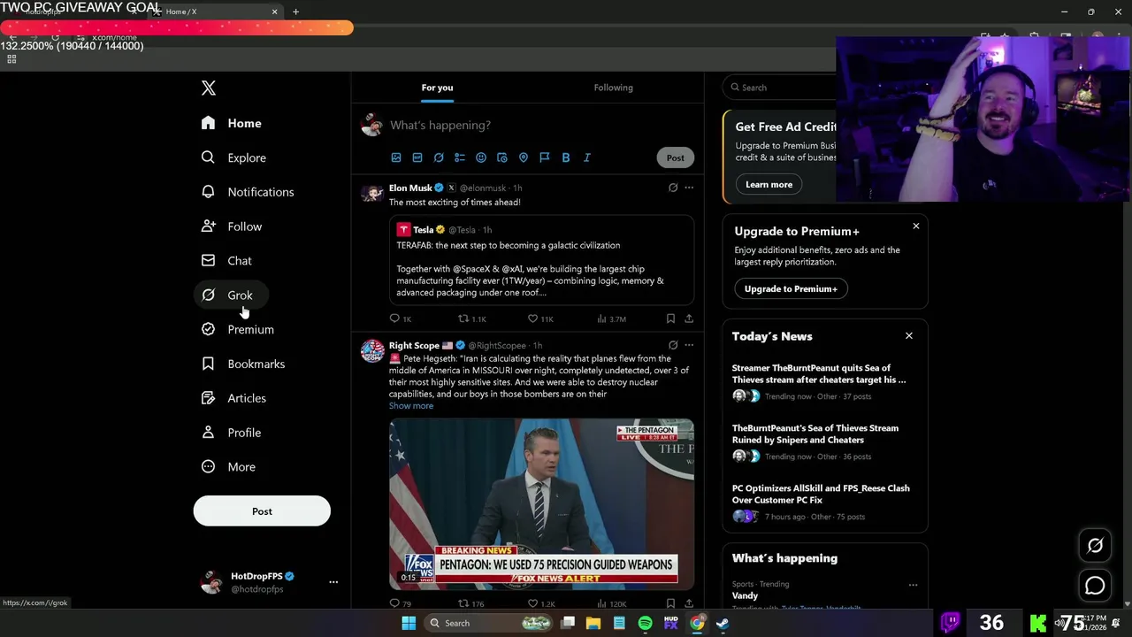The width and height of the screenshot is (1132, 637).
Task: Like the Right Scope post
Action: click(540, 603)
